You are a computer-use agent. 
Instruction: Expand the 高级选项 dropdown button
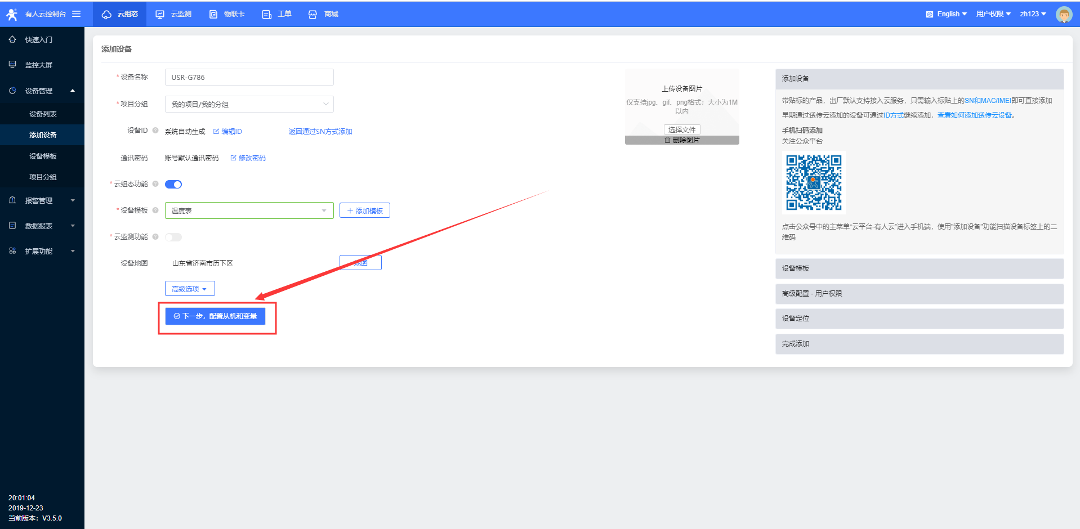point(190,289)
